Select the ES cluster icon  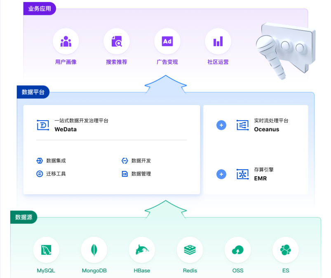pyautogui.click(x=286, y=250)
